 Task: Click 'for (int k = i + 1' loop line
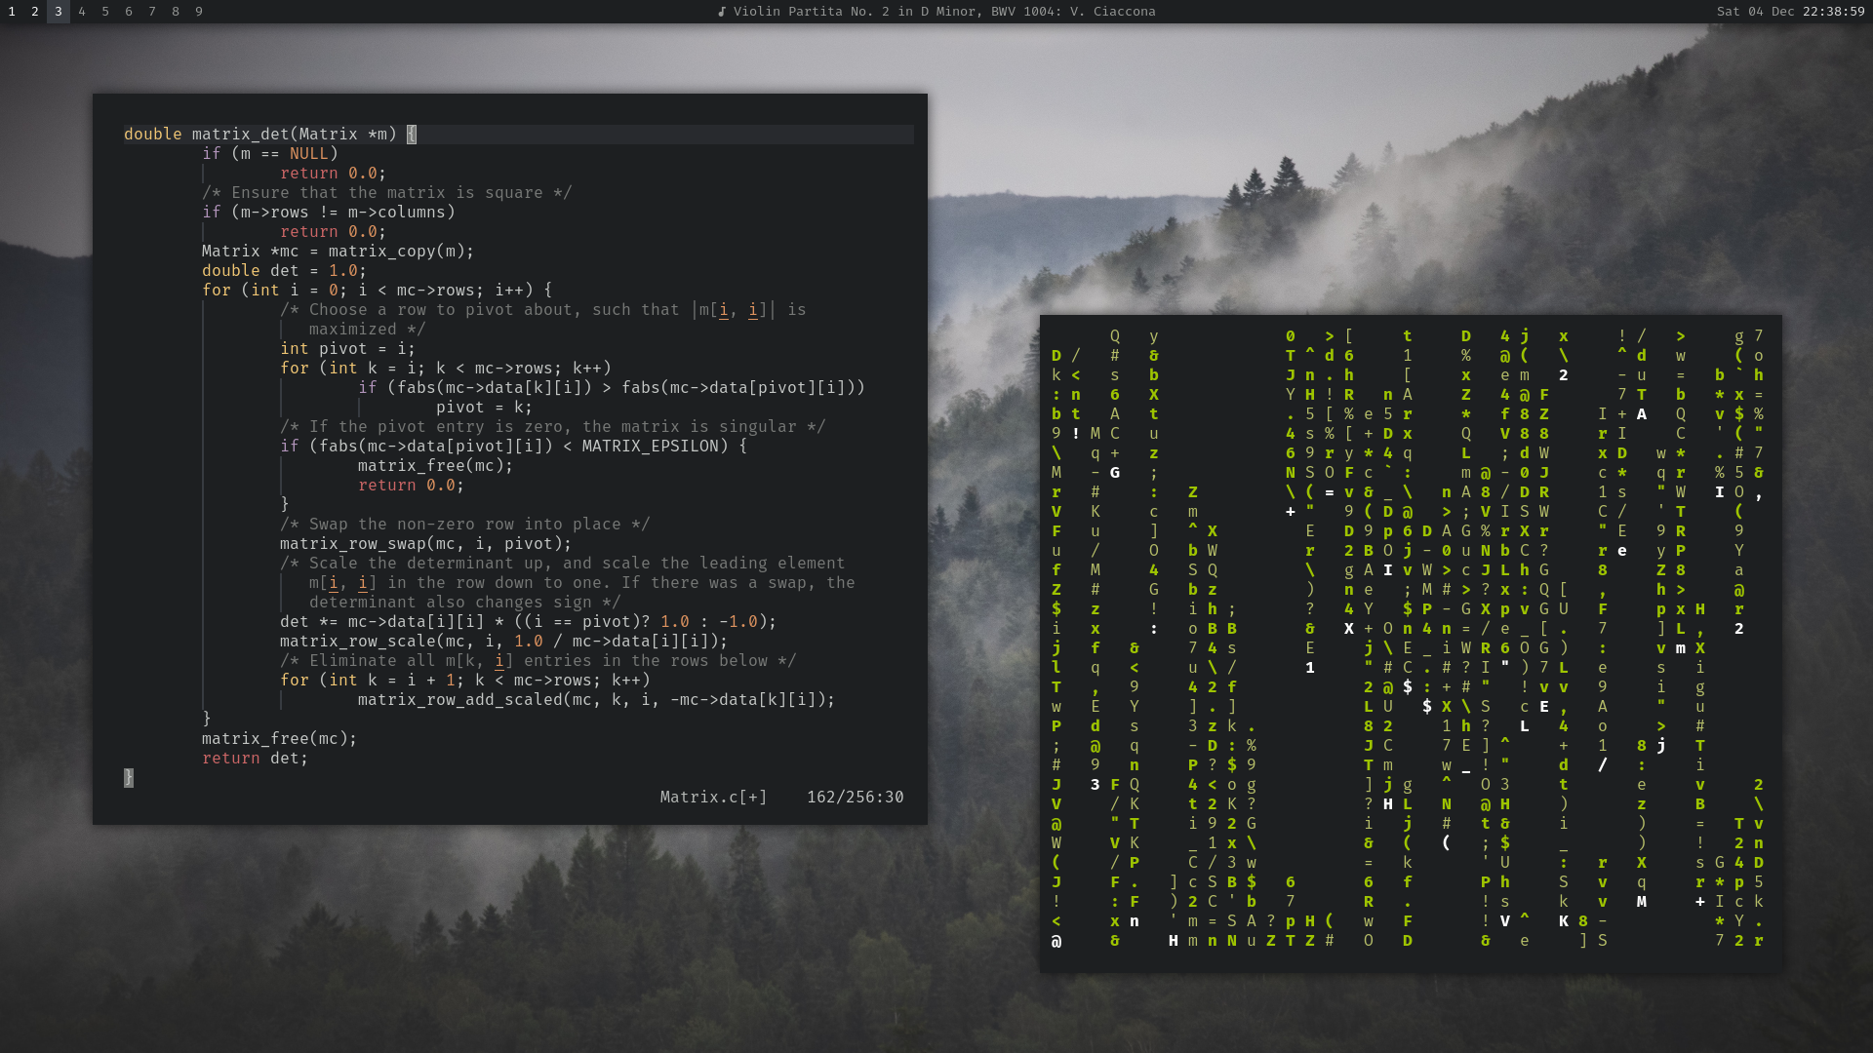465,680
